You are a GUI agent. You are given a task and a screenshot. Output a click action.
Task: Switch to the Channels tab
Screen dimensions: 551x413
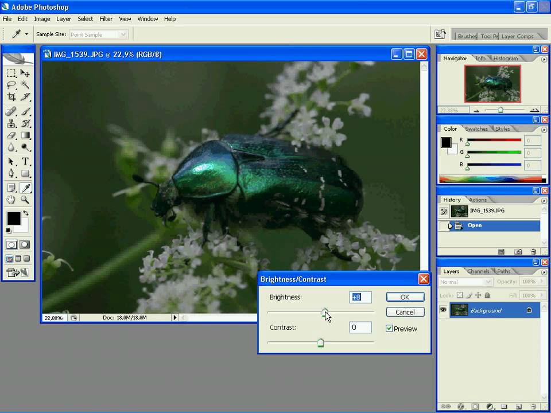point(478,271)
